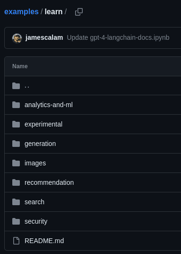181x254 pixels.
Task: Click the generation folder icon
Action: (16, 144)
